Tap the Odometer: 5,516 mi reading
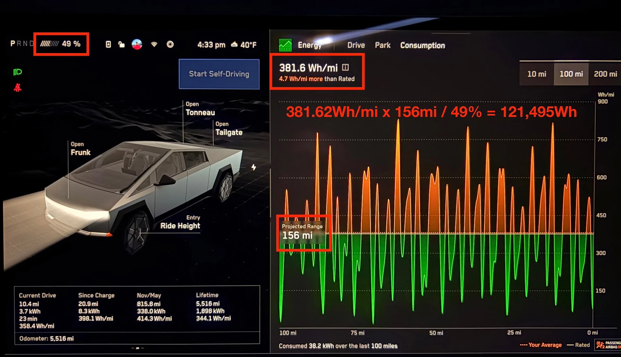 (x=46, y=339)
